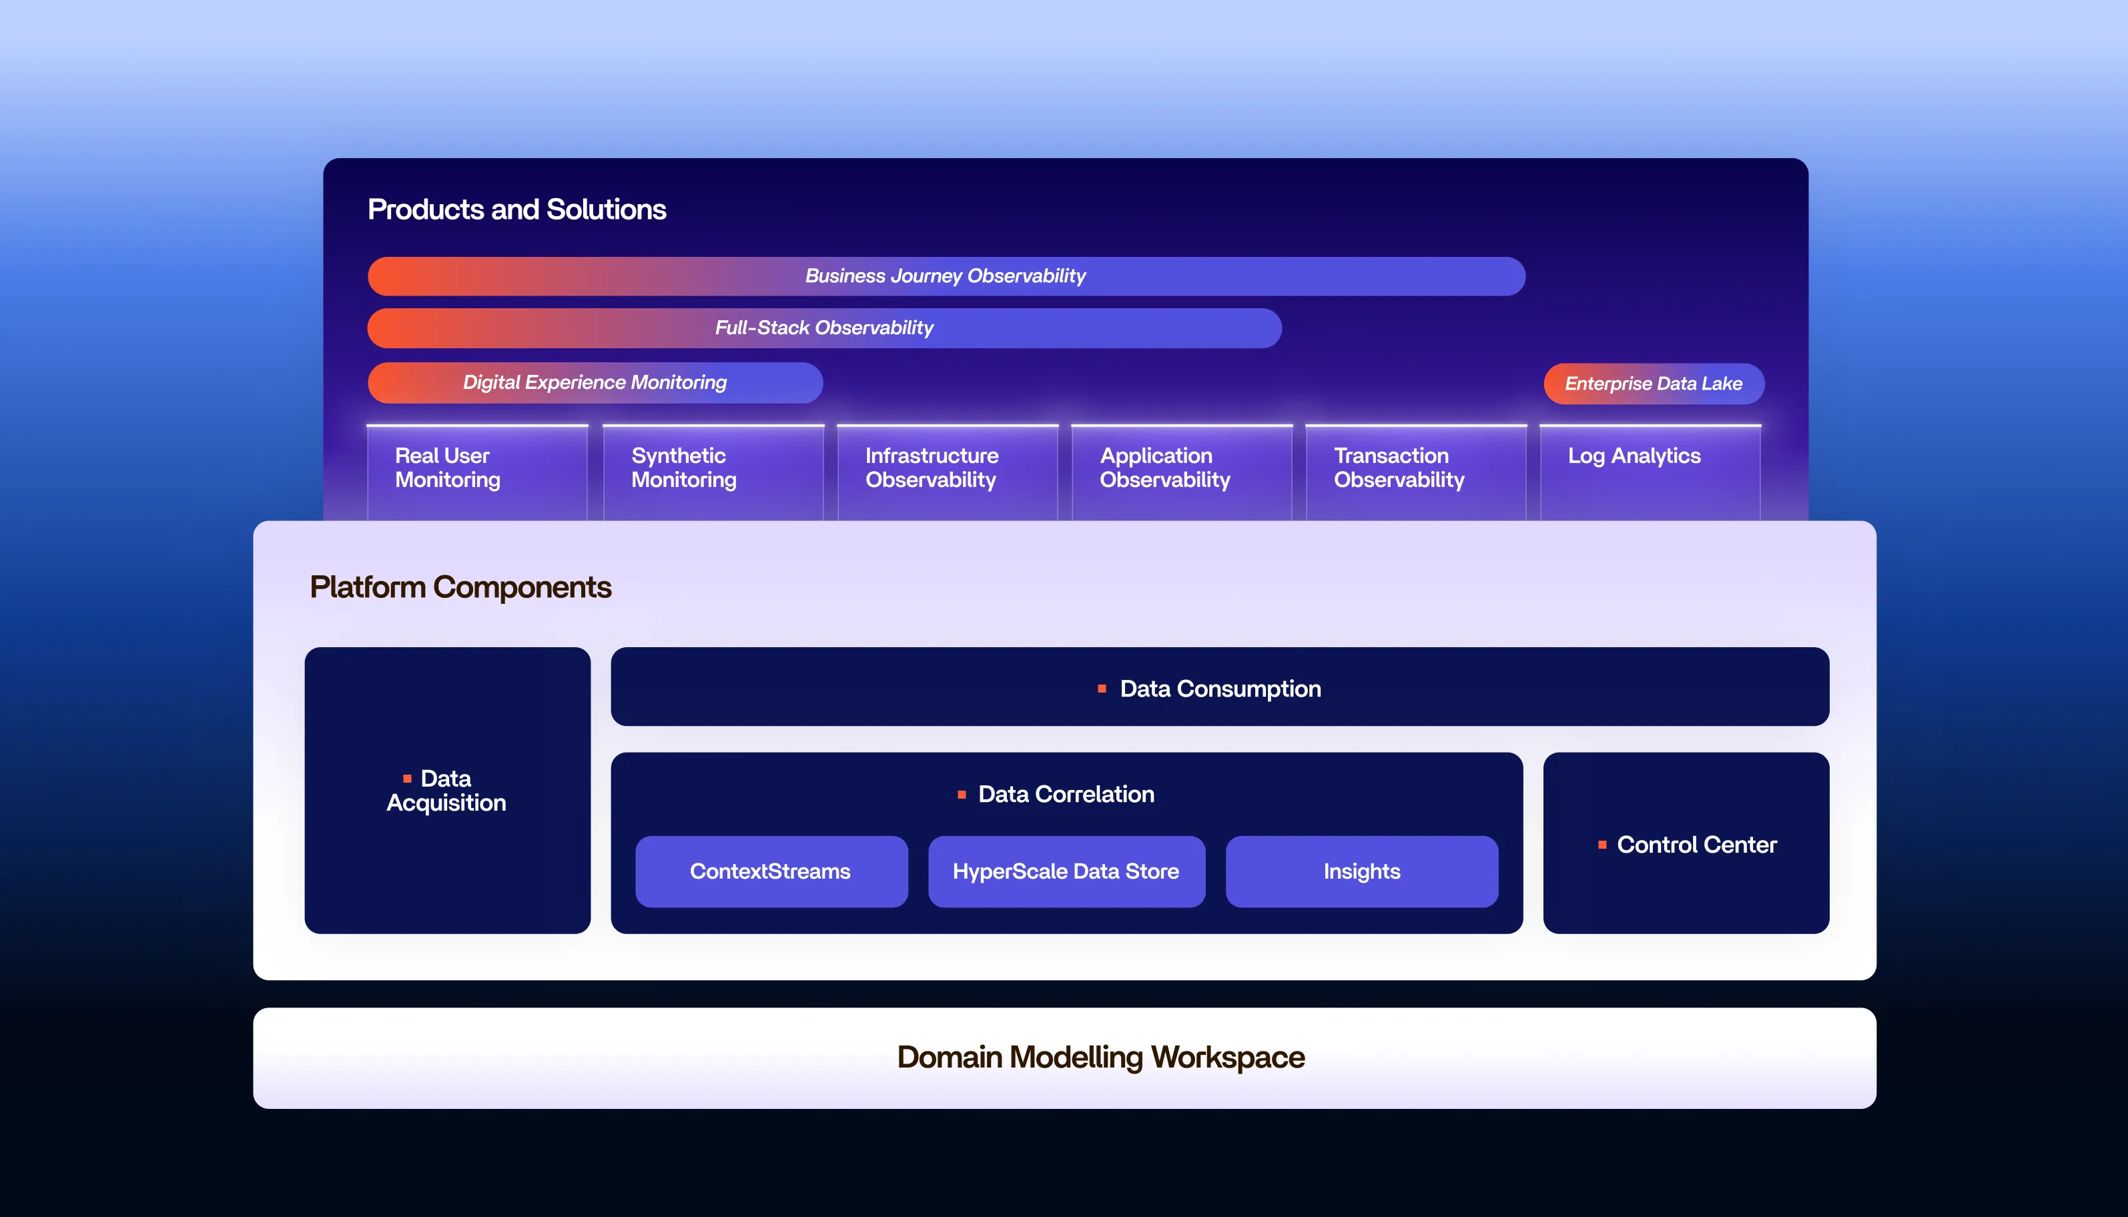Click the Domain Modelling Workspace banner
Screen dimensions: 2128x1217
pyautogui.click(x=1100, y=1058)
